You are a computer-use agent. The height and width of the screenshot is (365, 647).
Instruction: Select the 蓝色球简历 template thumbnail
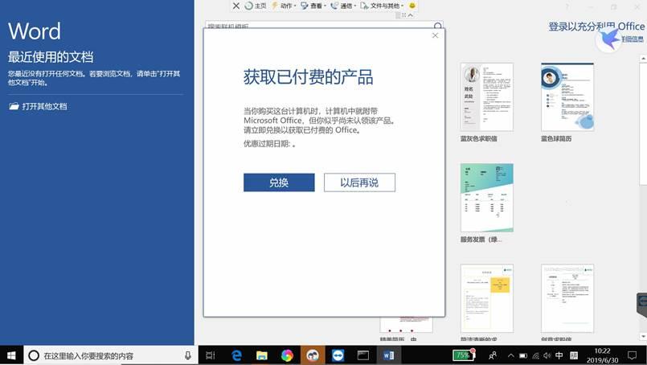click(x=567, y=97)
